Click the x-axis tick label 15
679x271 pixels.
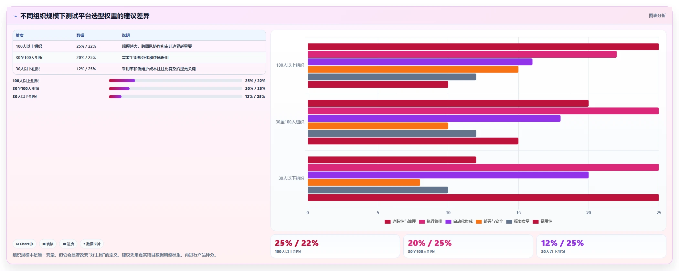pyautogui.click(x=518, y=213)
